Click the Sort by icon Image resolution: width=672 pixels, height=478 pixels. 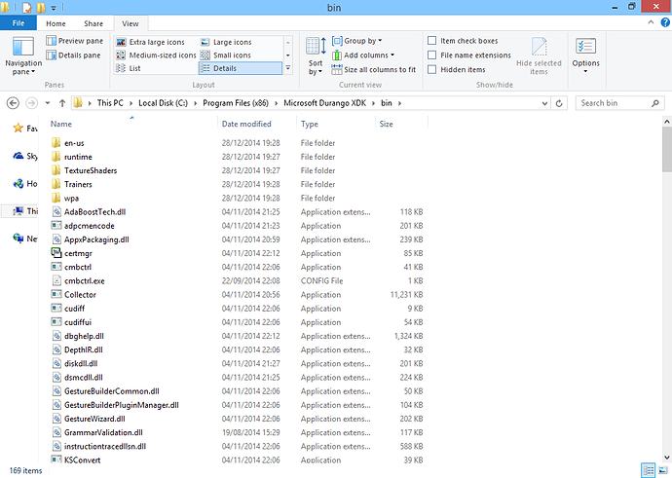[316, 54]
